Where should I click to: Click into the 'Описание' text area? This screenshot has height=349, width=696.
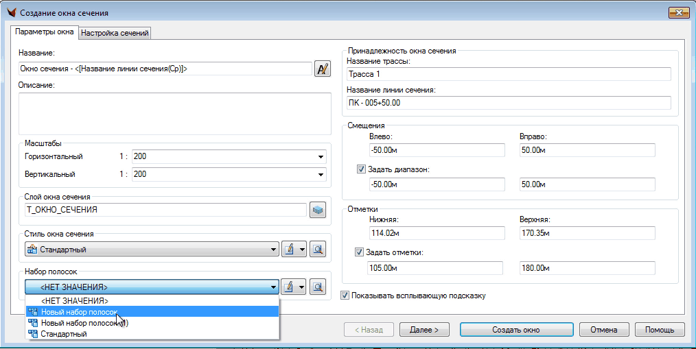[x=175, y=113]
